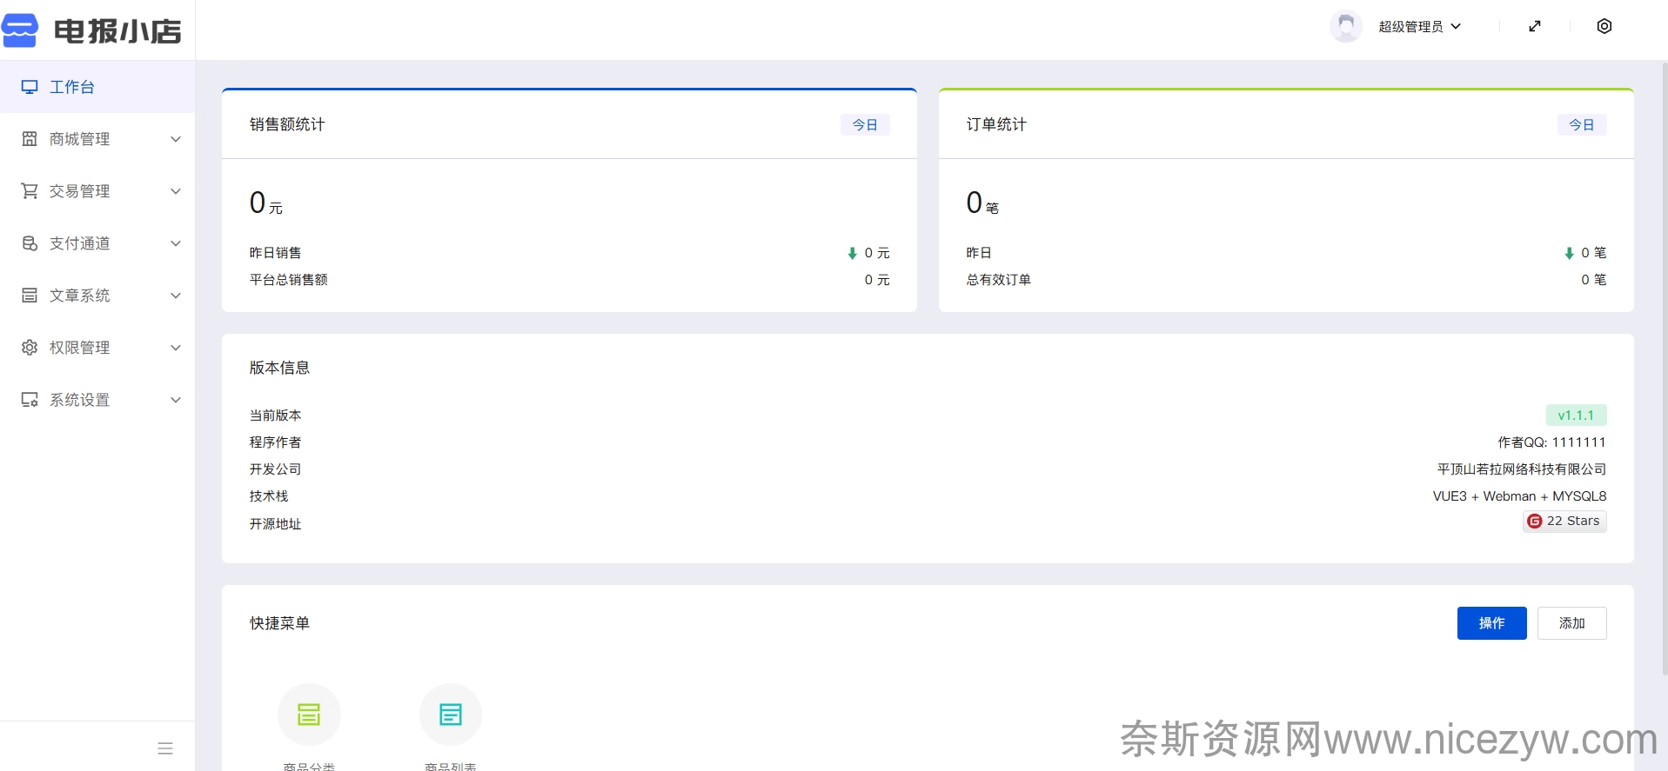
Task: Select 工作台 in the sidebar
Action: click(x=72, y=87)
